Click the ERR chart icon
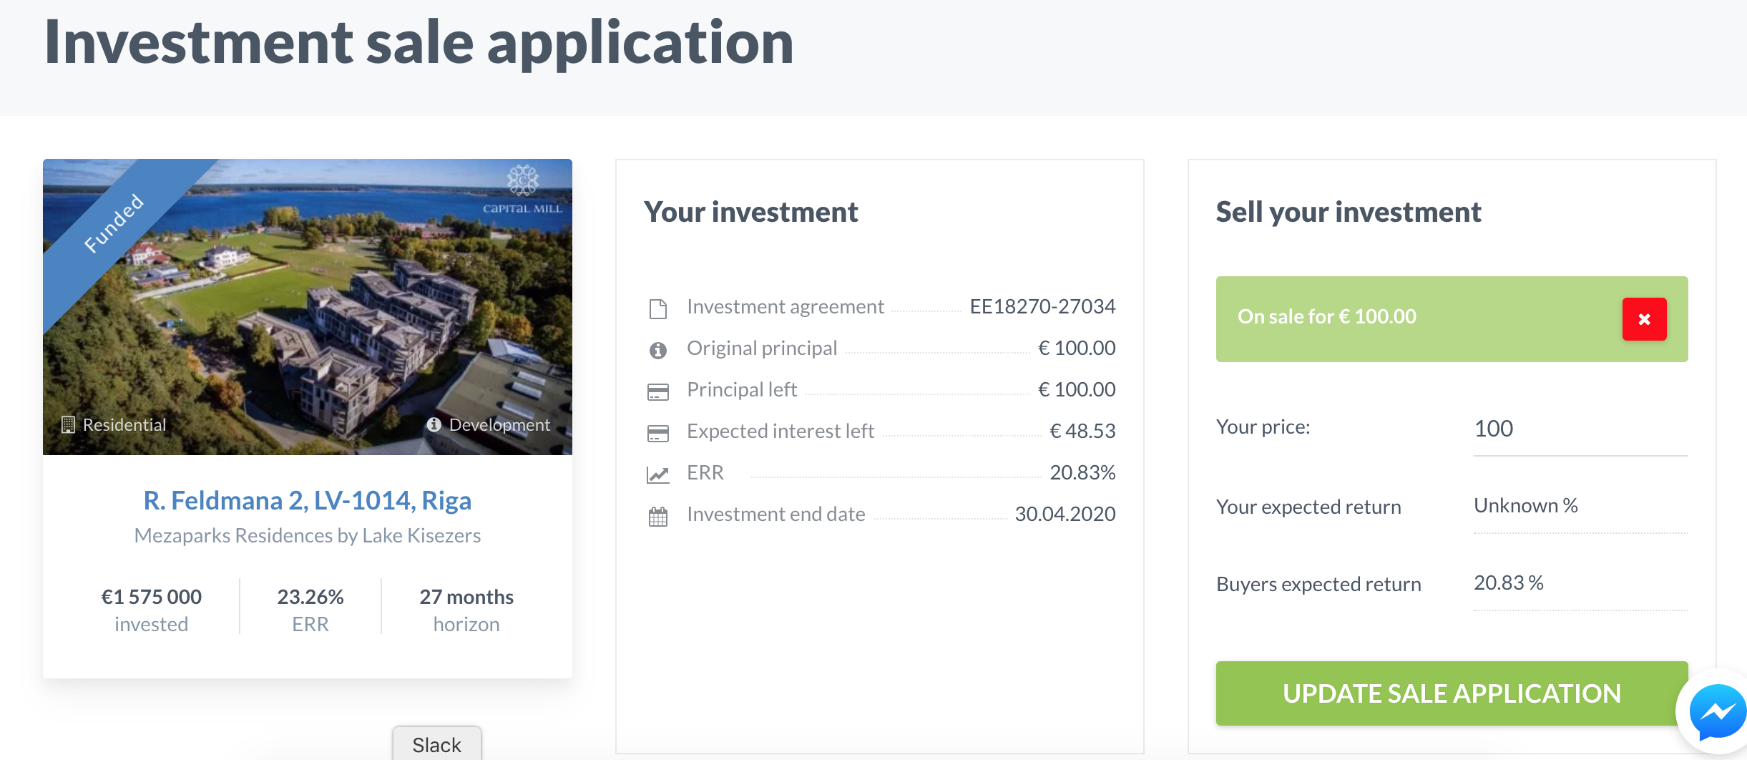1747x760 pixels. (657, 474)
